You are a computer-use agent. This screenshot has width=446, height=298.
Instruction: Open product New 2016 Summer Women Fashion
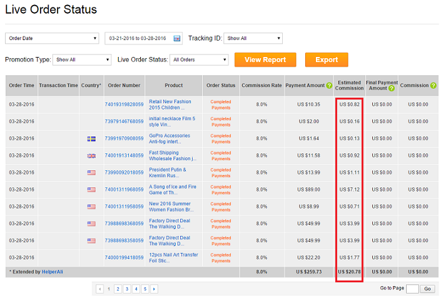171,207
